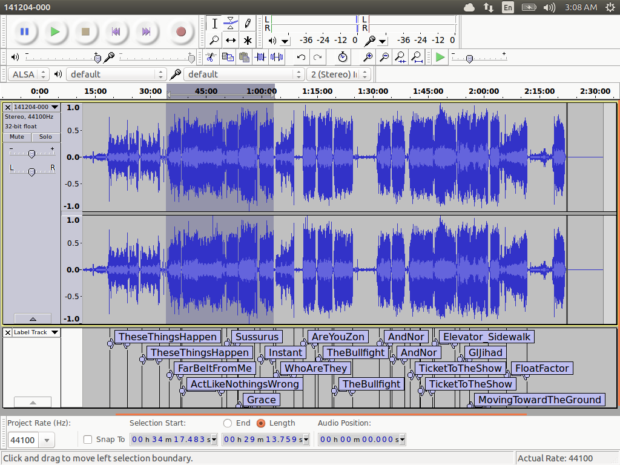This screenshot has height=465, width=620.
Task: Click the Record button
Action: click(180, 31)
